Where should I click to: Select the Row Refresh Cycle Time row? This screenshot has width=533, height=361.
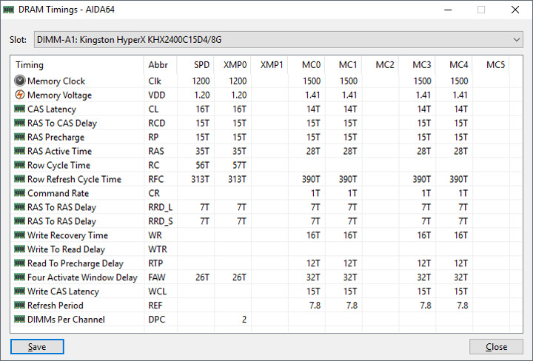tap(74, 180)
